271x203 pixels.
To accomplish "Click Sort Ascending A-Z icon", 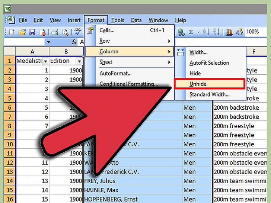I will click(206, 32).
